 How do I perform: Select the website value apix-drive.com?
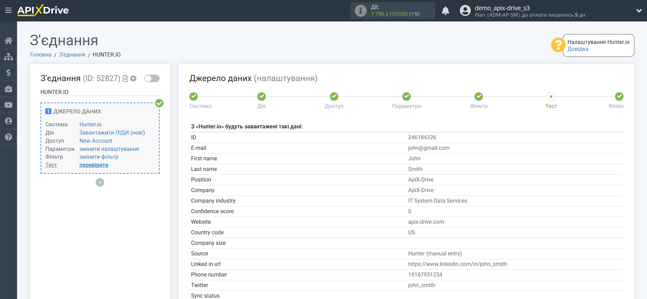pos(426,222)
